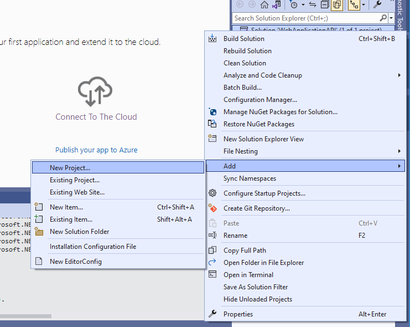The image size is (410, 327).
Task: Select Installation Configuration File
Action: 118,247
